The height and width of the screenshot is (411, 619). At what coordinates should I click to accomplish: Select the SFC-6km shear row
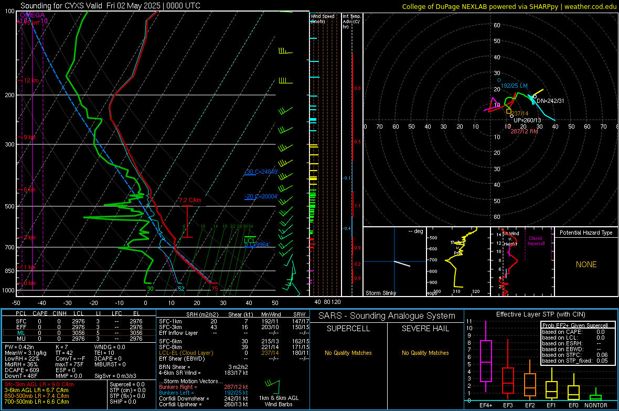click(x=234, y=341)
